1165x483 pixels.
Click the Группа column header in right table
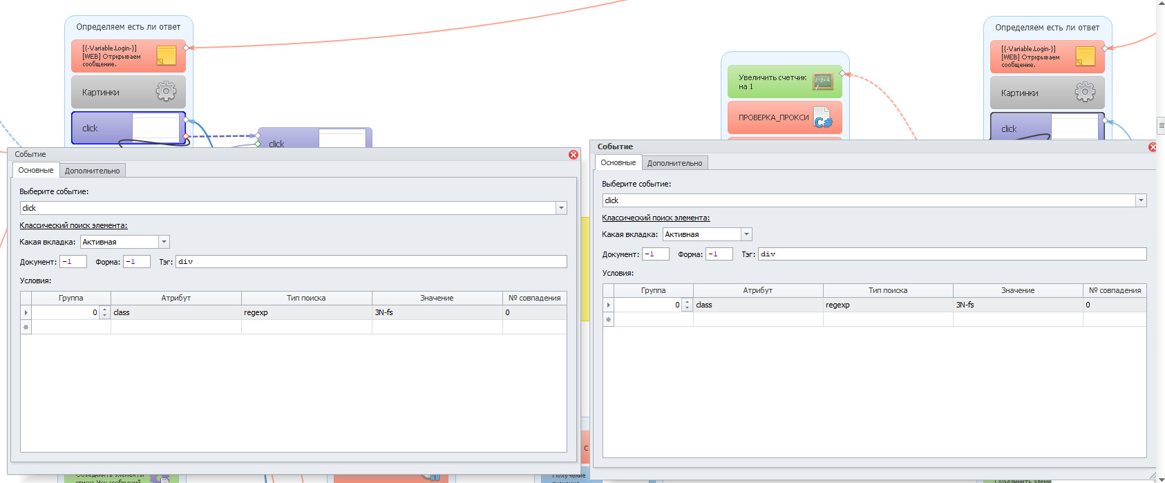coord(654,290)
